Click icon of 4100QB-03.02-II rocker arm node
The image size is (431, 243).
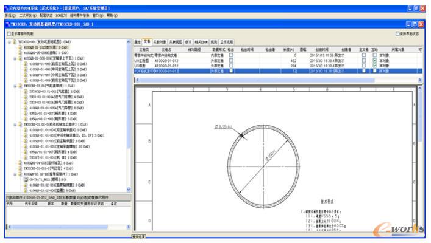pos(20,174)
